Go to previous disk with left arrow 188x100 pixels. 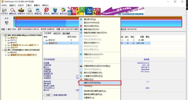5,18
